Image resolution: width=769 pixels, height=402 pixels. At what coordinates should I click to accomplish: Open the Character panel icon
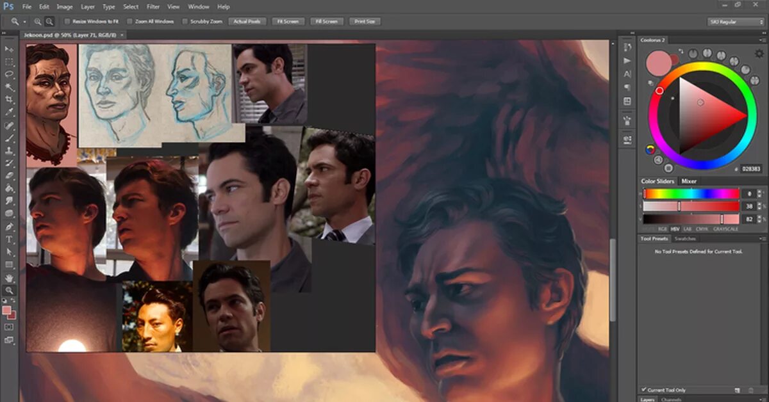coord(627,74)
